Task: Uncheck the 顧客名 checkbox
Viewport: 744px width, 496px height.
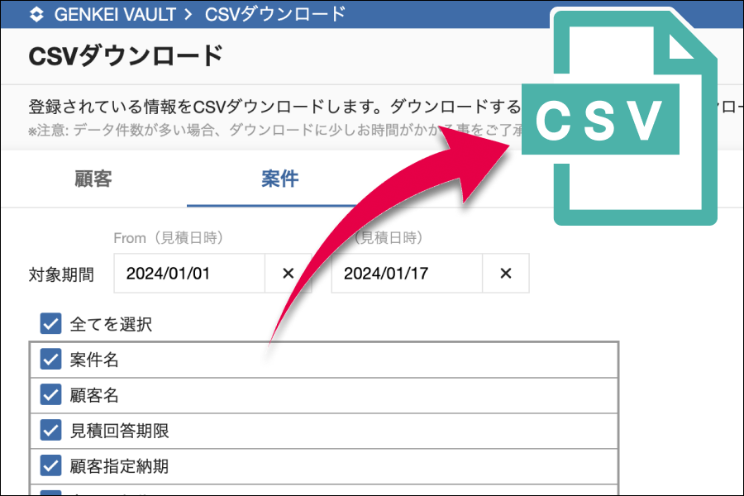Action: coord(51,395)
